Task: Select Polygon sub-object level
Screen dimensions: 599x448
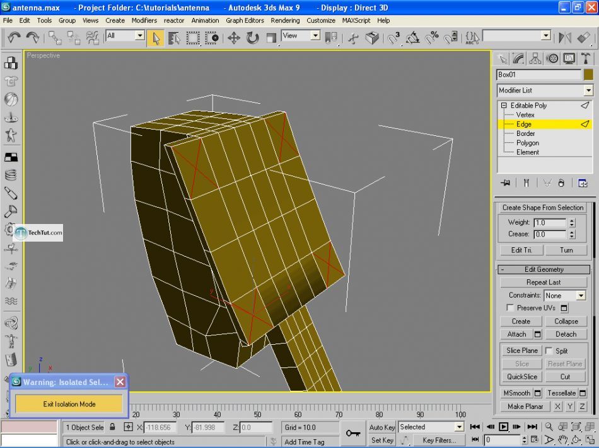Action: tap(528, 143)
